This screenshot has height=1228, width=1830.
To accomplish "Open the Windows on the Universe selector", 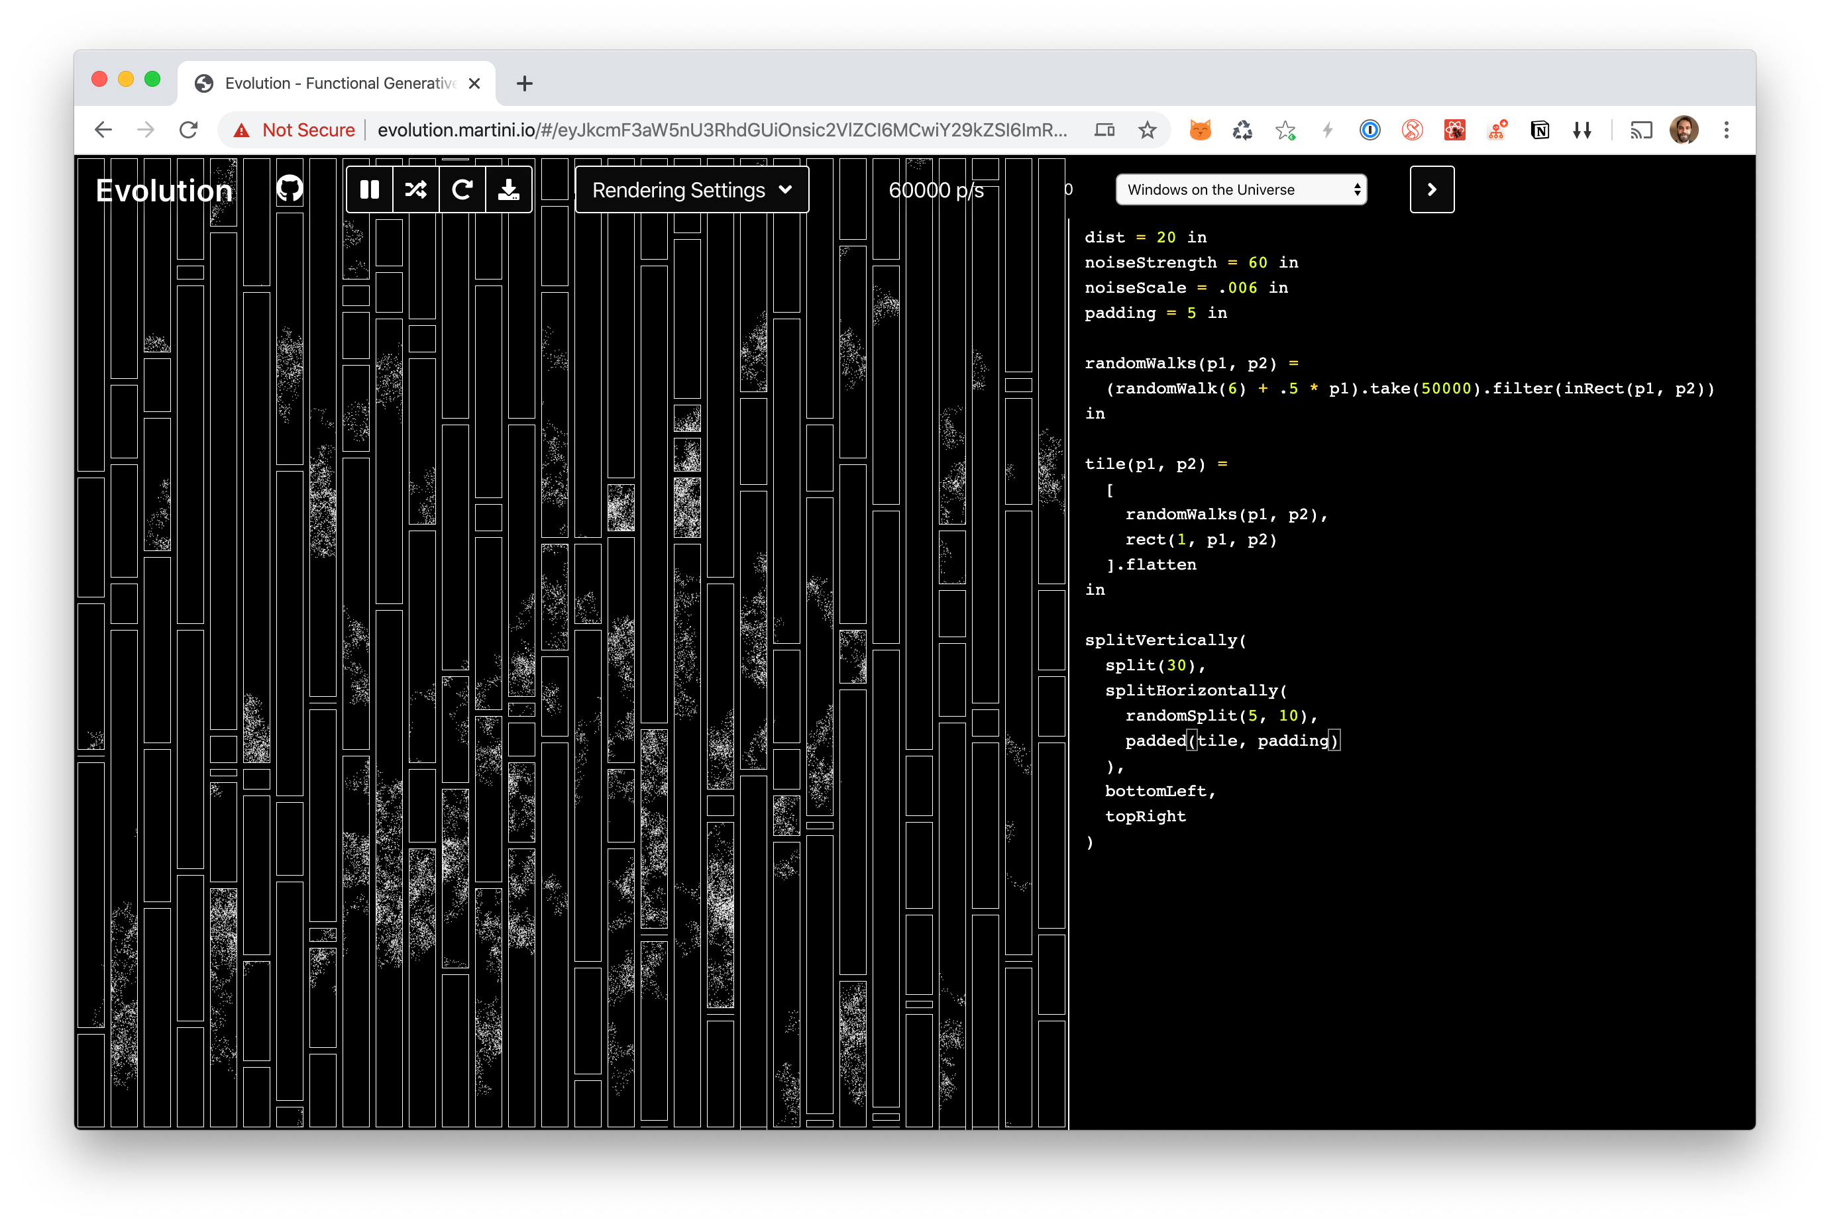I will pyautogui.click(x=1240, y=189).
